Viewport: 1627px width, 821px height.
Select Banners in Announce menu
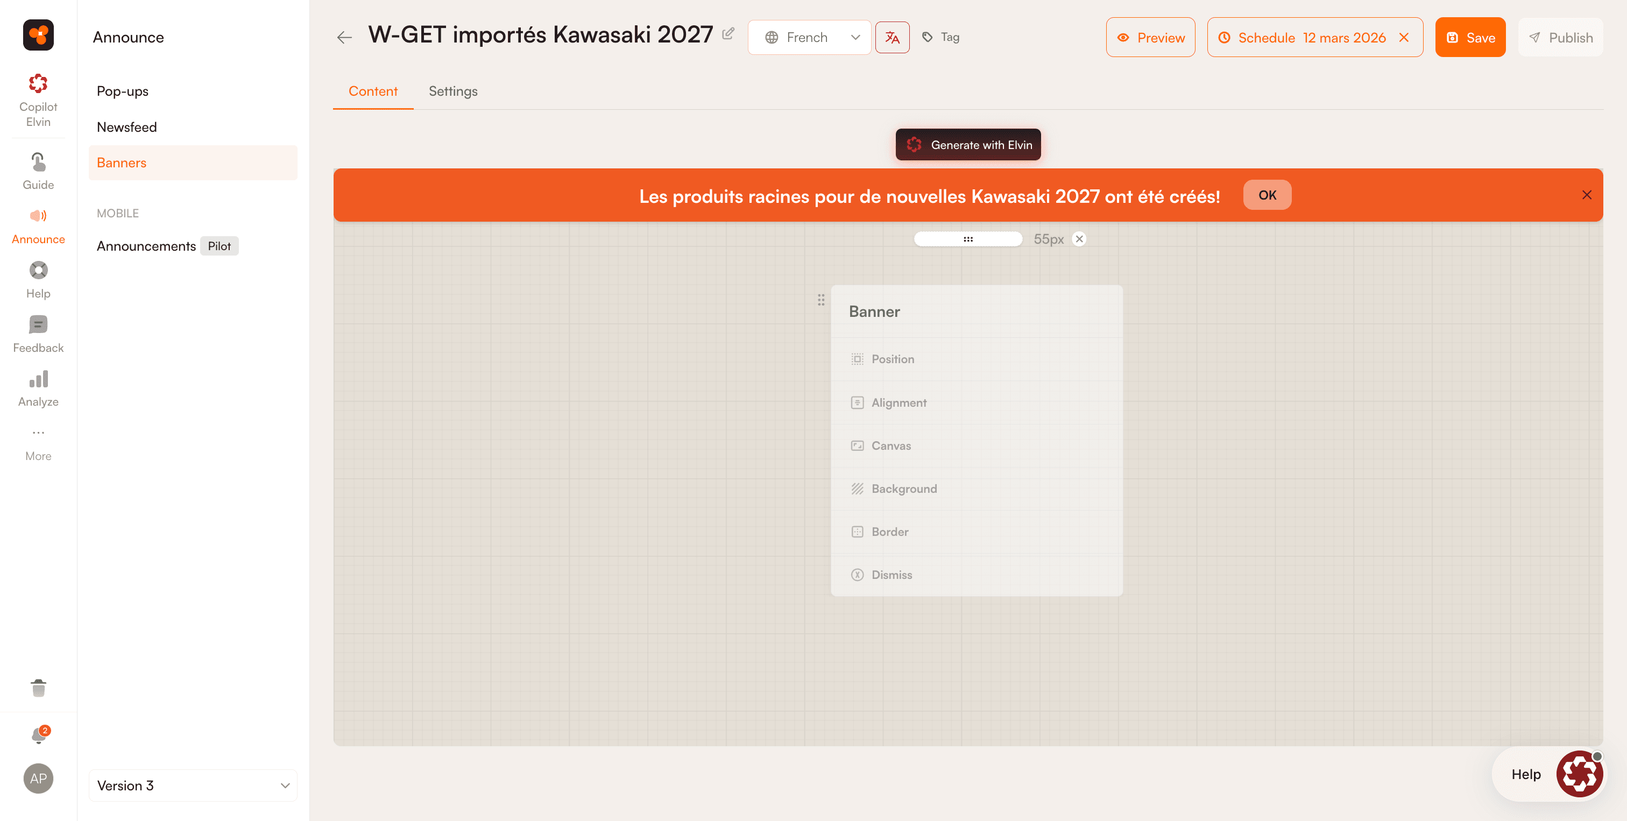click(x=193, y=162)
